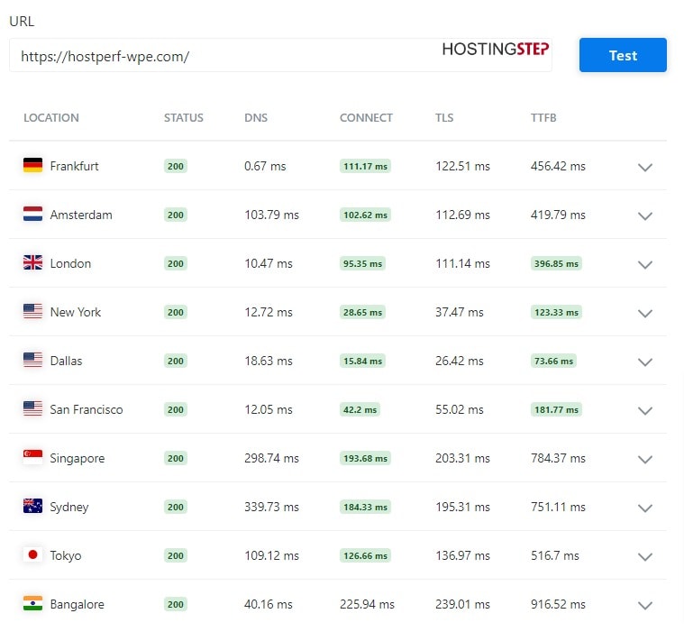Click the US flag icon beside Dallas
This screenshot has width=684, height=641.
click(32, 360)
